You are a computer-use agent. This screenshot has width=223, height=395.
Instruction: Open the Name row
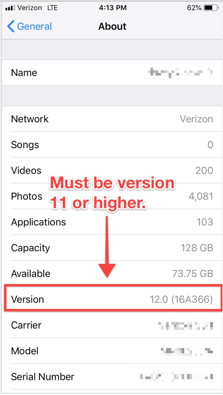tap(112, 73)
